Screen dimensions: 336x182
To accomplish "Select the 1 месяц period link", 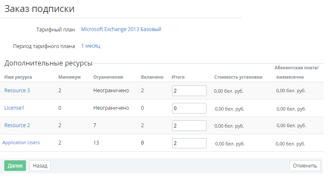I will [91, 45].
